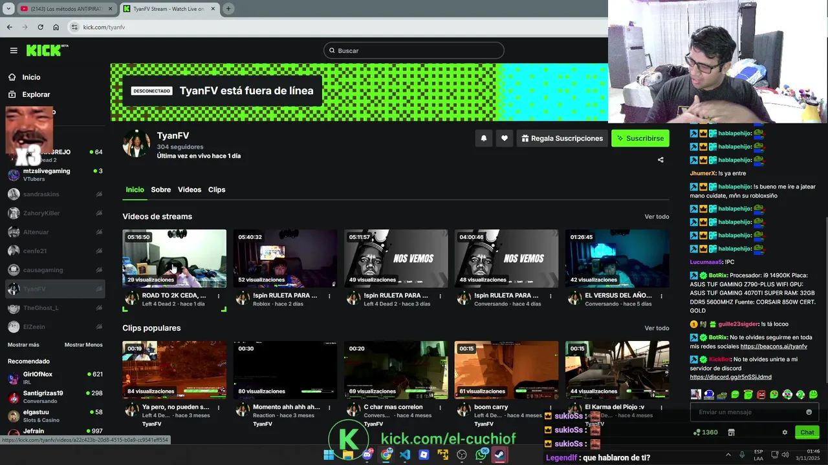Open GirlOfNox recommended channel
Viewport: 828px width, 465px height.
[55, 378]
